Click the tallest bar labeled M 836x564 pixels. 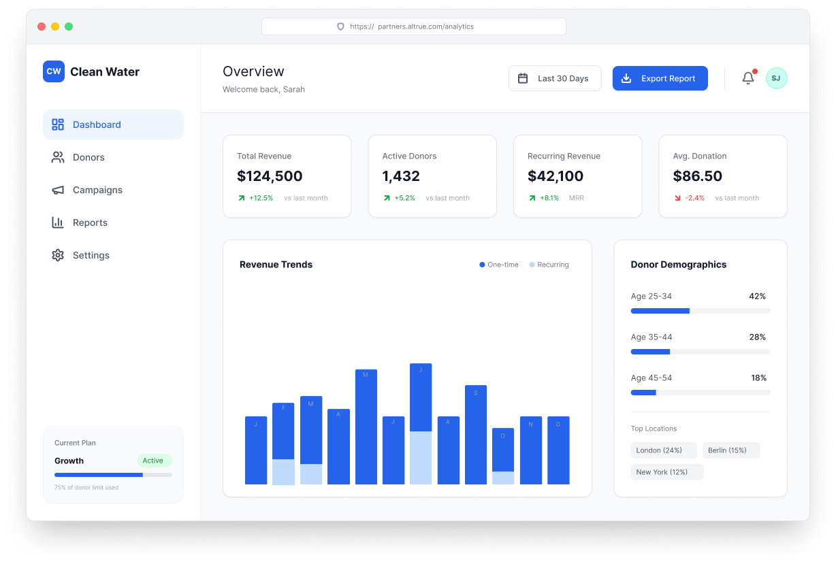click(x=366, y=427)
